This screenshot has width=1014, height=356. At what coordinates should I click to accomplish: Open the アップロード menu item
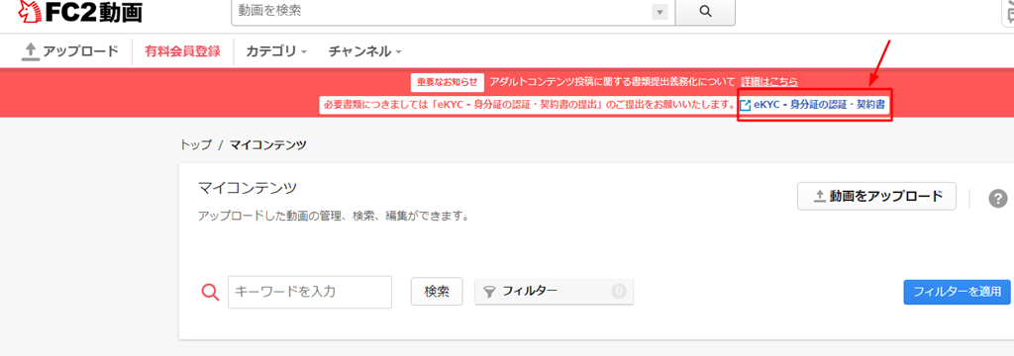(70, 51)
